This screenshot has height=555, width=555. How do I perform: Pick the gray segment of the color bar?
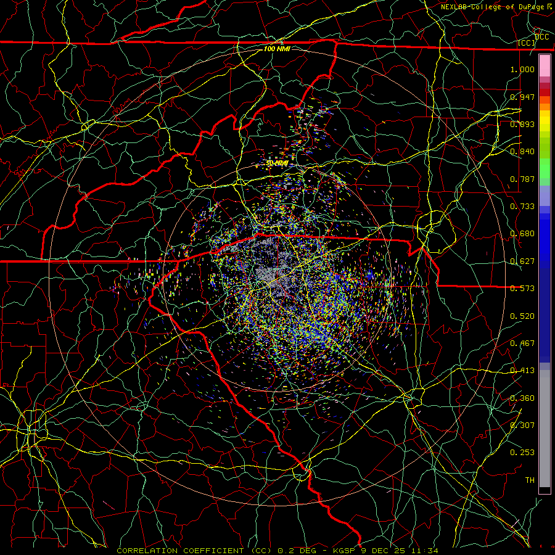[545, 429]
